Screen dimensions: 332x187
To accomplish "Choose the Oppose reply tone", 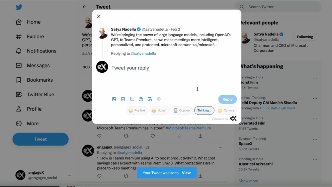I will point(182,110).
